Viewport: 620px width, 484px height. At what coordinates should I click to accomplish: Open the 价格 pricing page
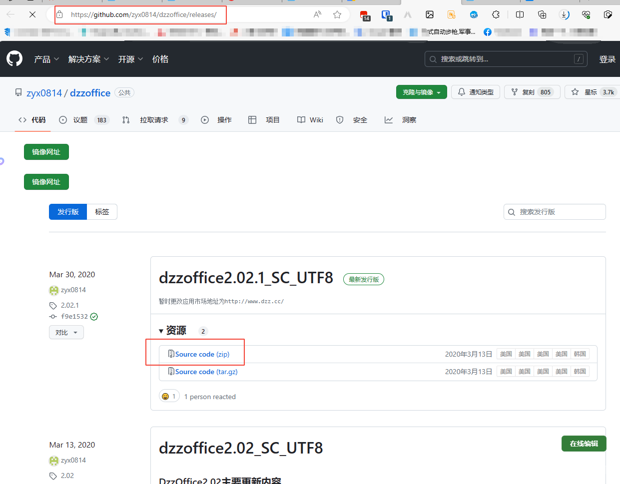(x=160, y=59)
